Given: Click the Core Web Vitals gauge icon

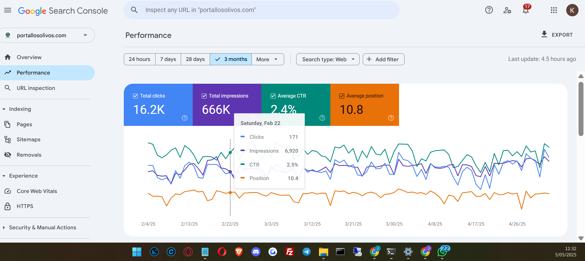Looking at the screenshot, I should click(8, 191).
